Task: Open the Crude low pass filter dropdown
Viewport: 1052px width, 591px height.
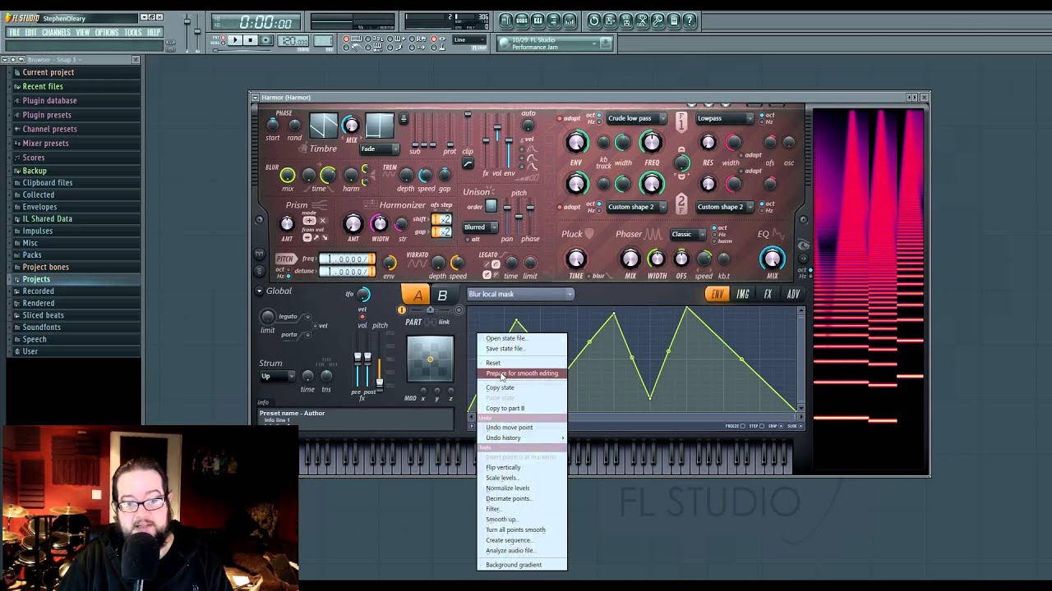Action: point(636,118)
